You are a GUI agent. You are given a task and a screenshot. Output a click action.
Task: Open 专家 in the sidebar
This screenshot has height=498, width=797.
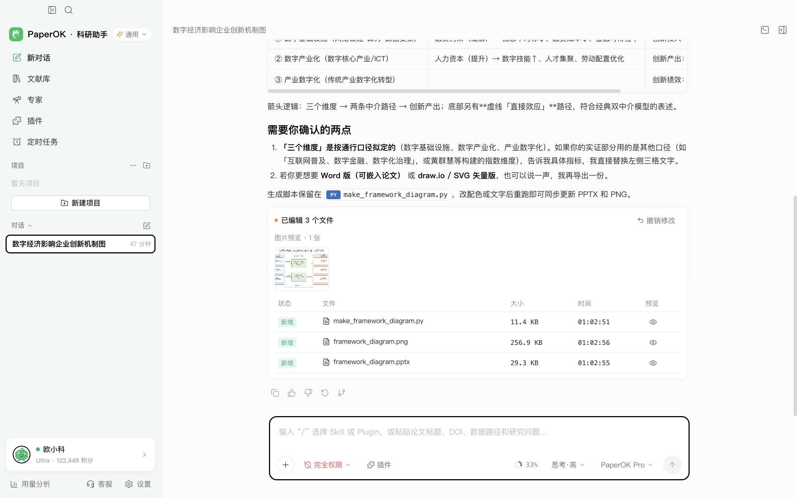point(80,100)
